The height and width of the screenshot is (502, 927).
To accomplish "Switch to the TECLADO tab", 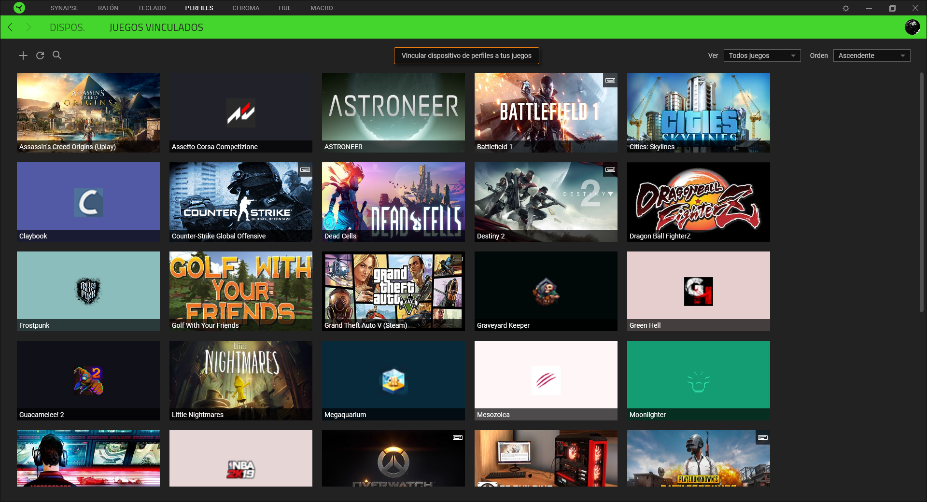I will point(152,8).
